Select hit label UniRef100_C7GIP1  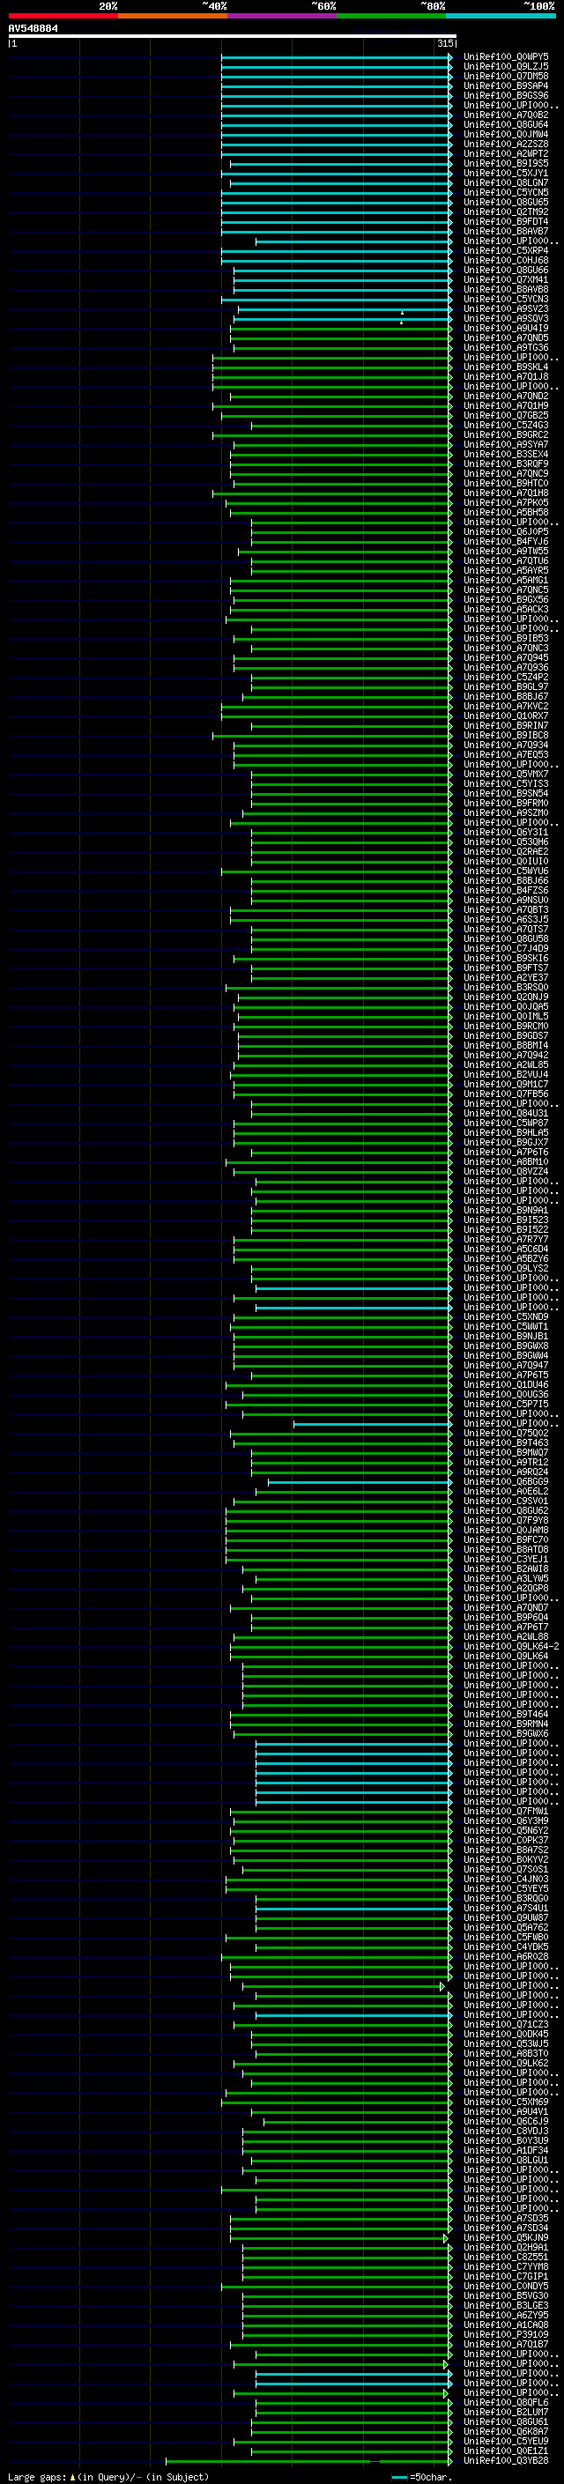coord(506,2276)
